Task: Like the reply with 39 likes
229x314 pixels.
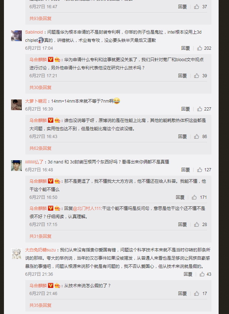Action: click(x=196, y=76)
